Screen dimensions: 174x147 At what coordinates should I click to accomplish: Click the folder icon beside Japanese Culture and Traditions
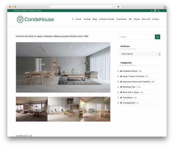[121, 82]
